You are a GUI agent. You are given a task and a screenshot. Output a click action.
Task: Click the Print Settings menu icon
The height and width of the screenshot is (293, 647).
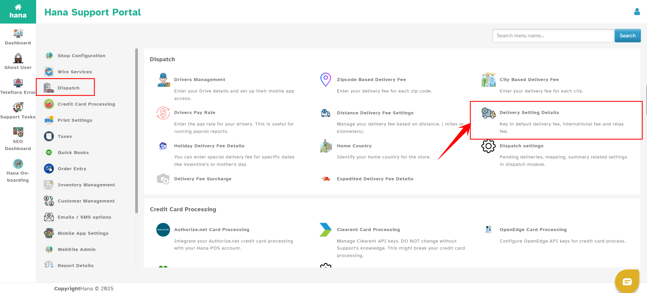(x=49, y=120)
